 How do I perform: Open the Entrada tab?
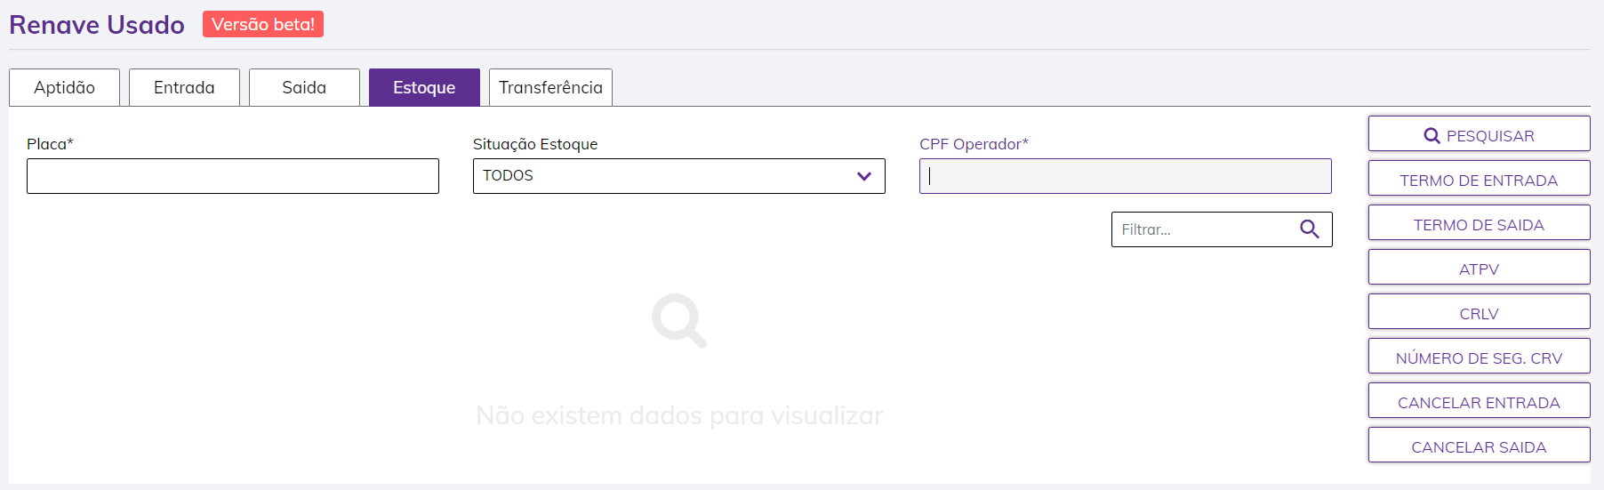[184, 87]
